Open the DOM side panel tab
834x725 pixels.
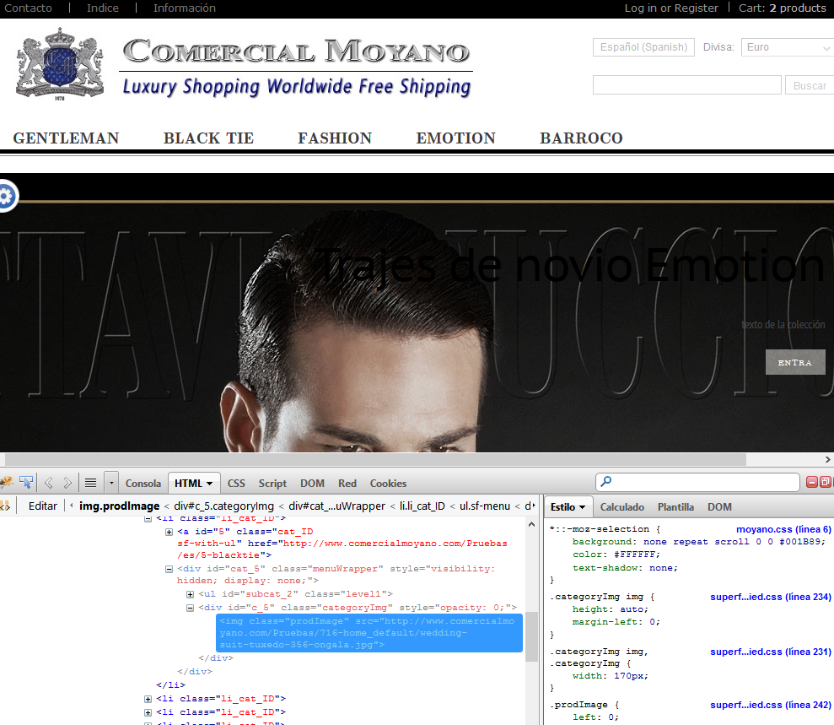[719, 506]
